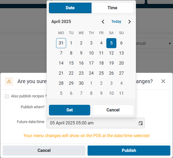Cancel the publish dialog

pos(44,151)
